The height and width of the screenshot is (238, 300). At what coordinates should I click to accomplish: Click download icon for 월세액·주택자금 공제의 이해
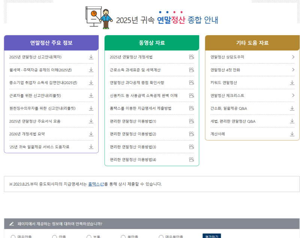[x=91, y=70]
